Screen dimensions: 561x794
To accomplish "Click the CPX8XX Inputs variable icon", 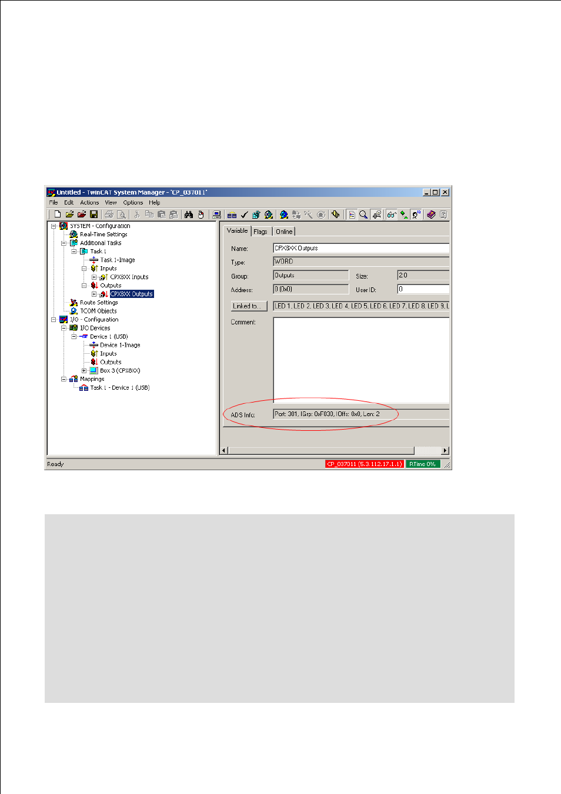I will tap(103, 277).
